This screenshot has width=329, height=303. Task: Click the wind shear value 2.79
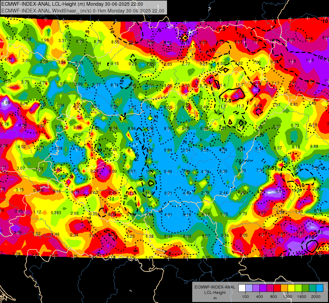(205, 193)
